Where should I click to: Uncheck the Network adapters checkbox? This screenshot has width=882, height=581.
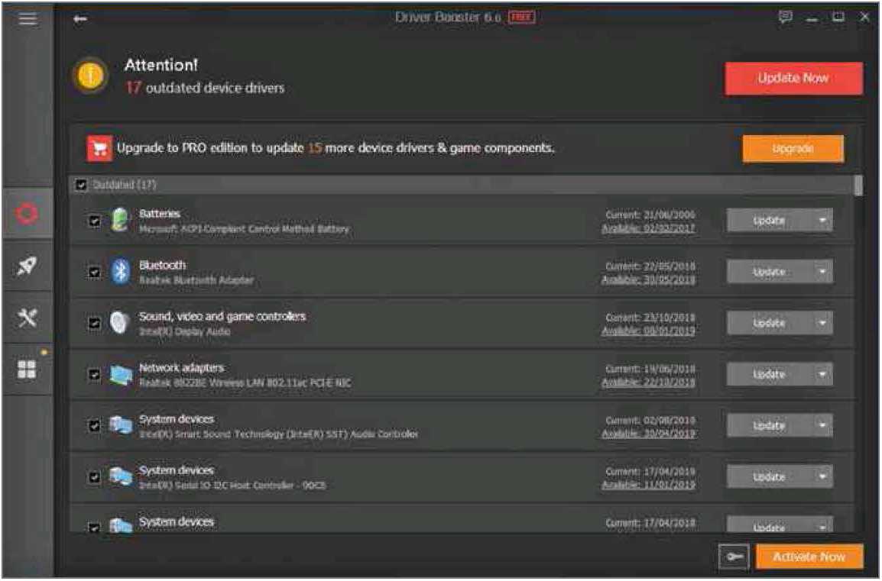95,375
